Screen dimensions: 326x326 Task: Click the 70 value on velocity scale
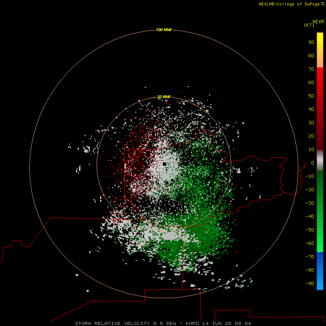[311, 69]
